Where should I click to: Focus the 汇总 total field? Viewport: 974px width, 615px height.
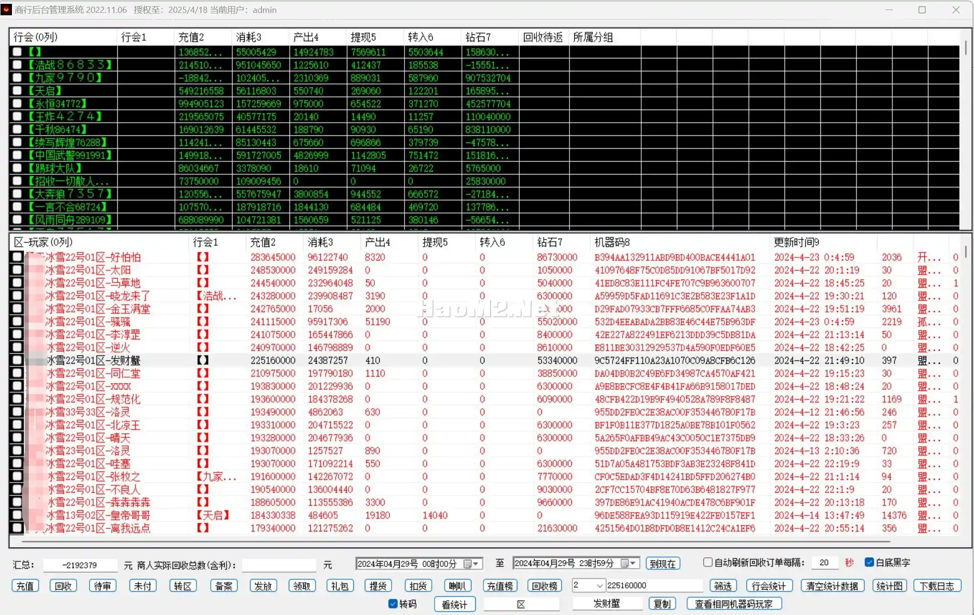pyautogui.click(x=80, y=565)
